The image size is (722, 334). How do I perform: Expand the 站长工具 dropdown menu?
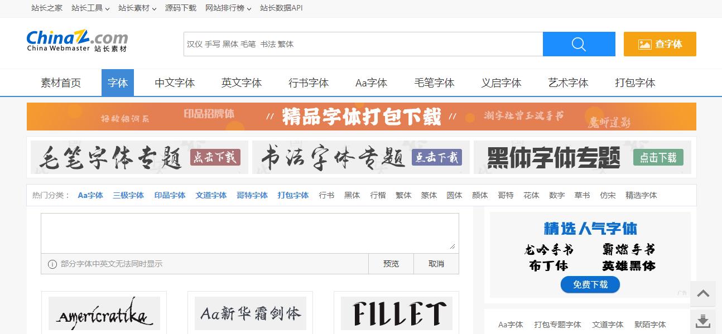89,8
